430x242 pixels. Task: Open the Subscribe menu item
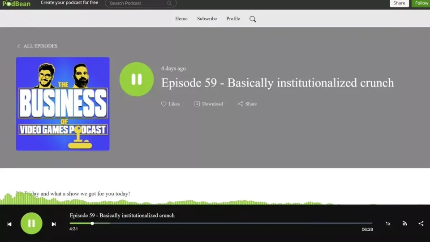[x=207, y=19]
